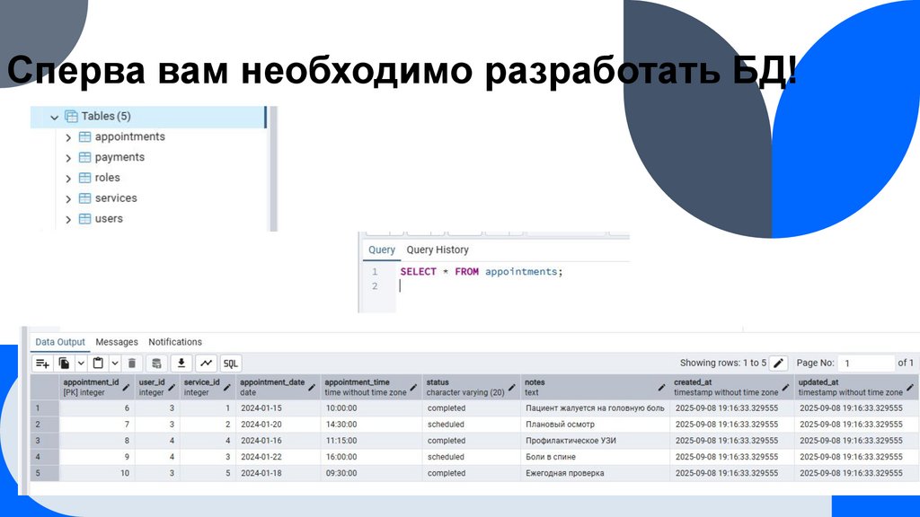Click the 'Плановый осмотр' notes cell
Screen dimensions: 920x517
click(x=595, y=425)
